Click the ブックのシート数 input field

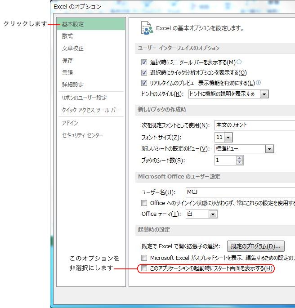pyautogui.click(x=225, y=160)
